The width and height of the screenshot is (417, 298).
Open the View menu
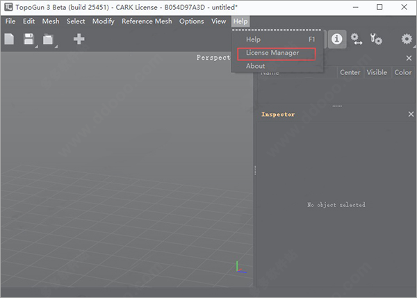219,22
